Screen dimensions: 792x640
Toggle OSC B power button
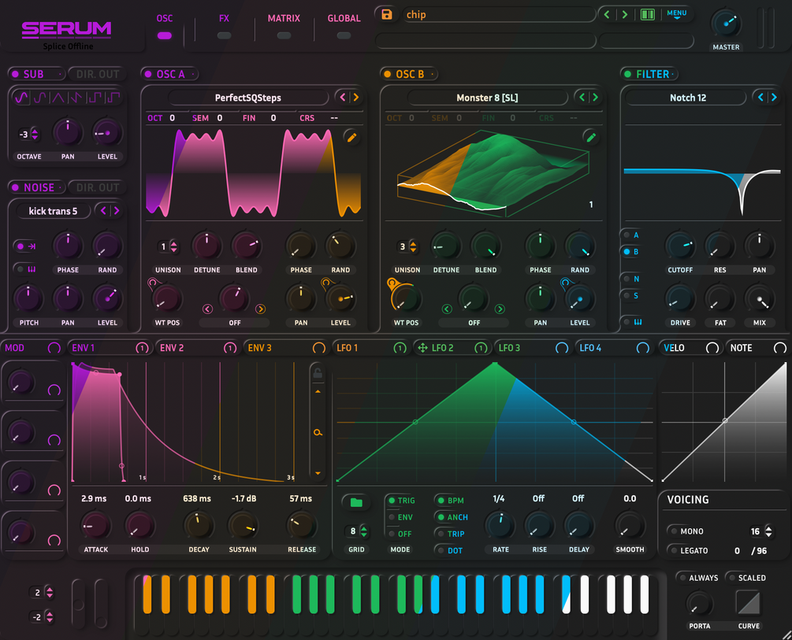click(388, 74)
